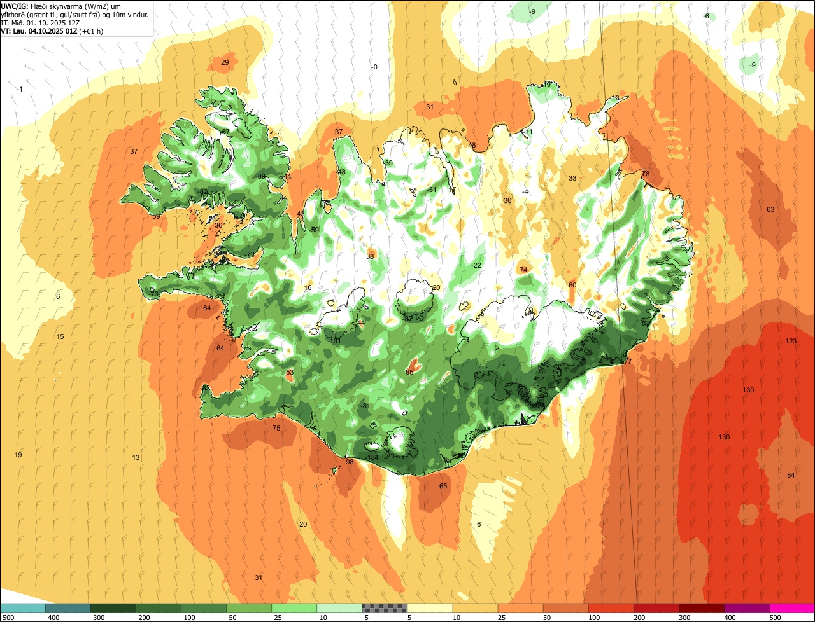Click the map value '16' in west-central Iceland
Viewport: 815px width, 622px height.
pos(308,288)
